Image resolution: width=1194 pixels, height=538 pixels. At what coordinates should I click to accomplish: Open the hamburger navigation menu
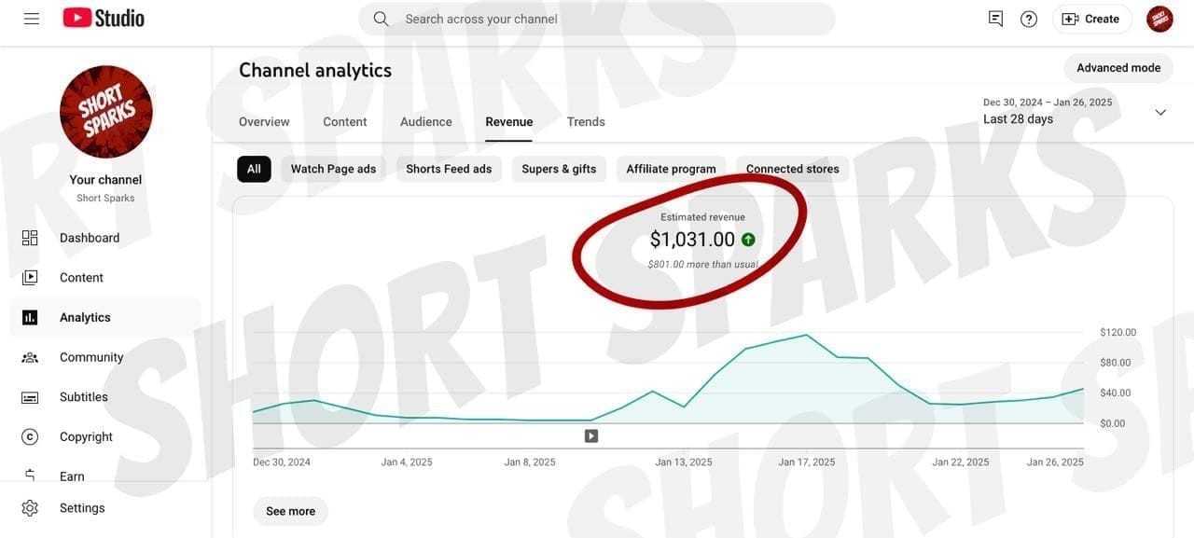pos(32,19)
